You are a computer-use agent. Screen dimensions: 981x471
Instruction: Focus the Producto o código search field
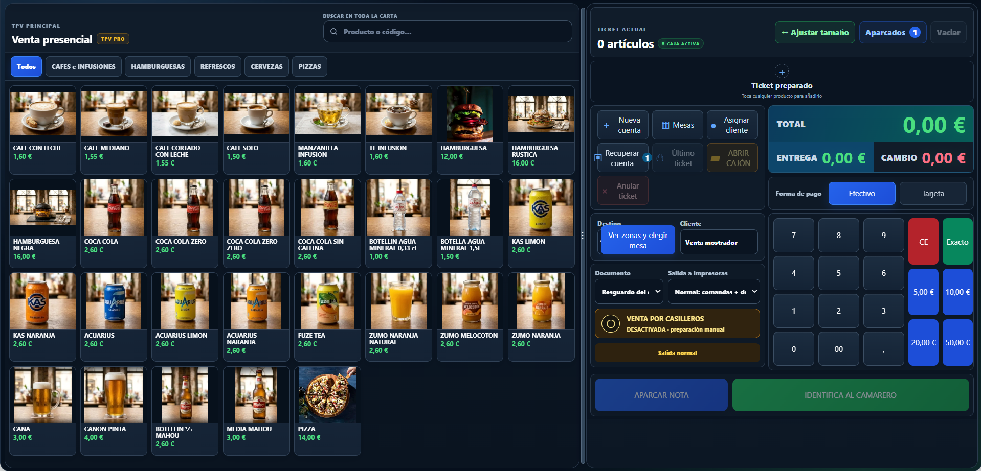[448, 32]
